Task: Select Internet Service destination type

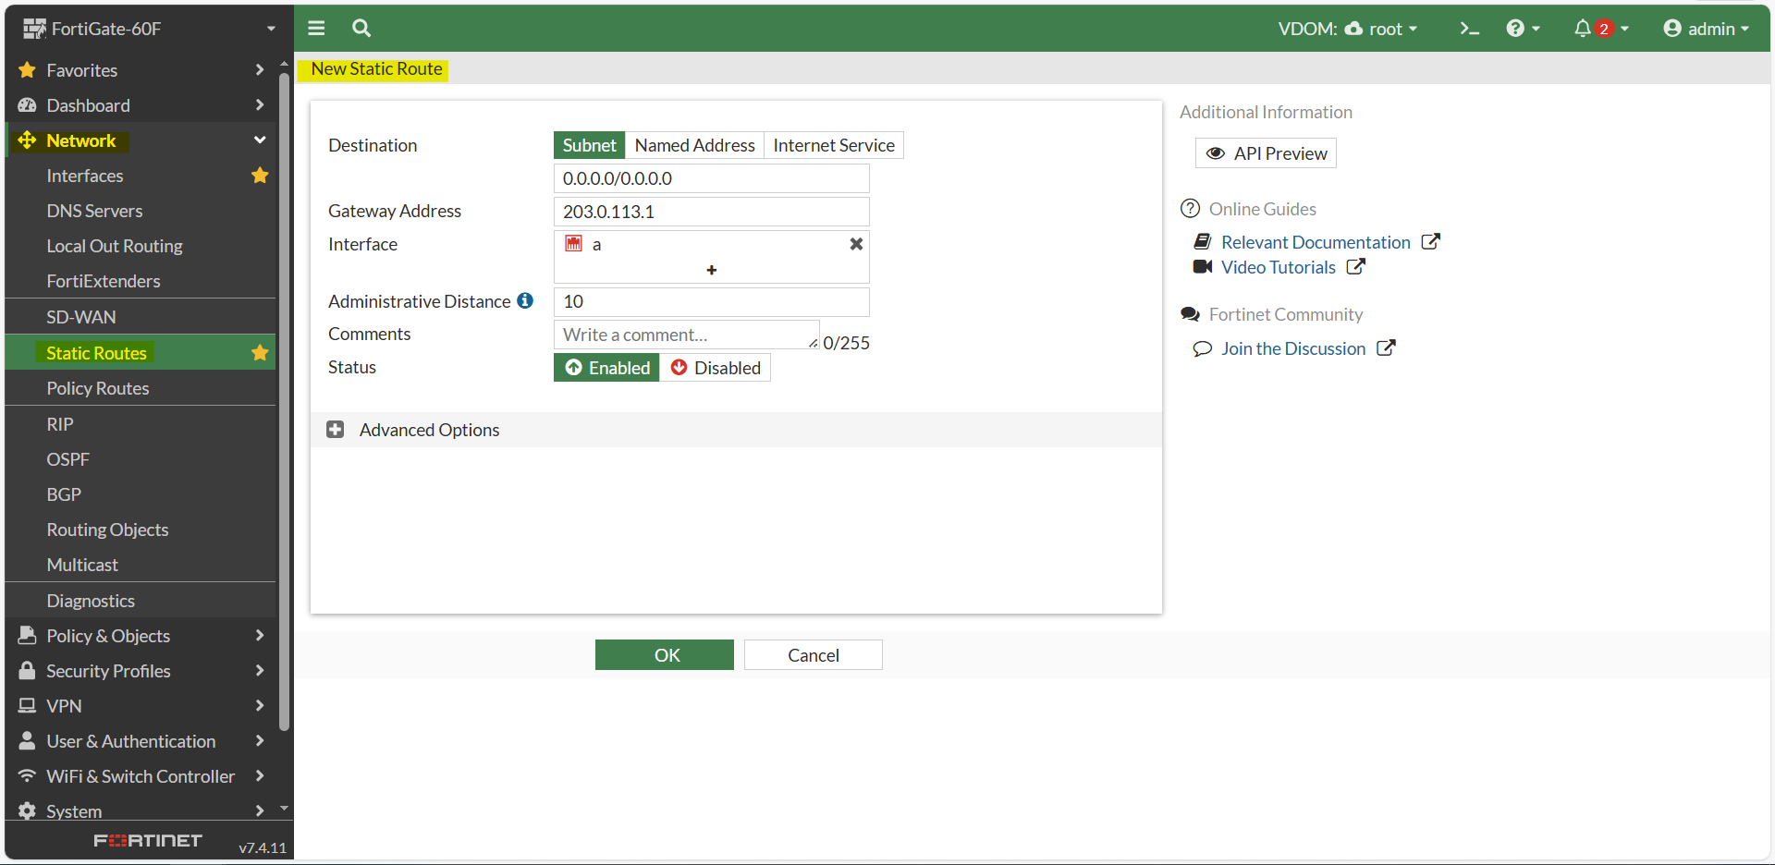Action: pyautogui.click(x=834, y=145)
